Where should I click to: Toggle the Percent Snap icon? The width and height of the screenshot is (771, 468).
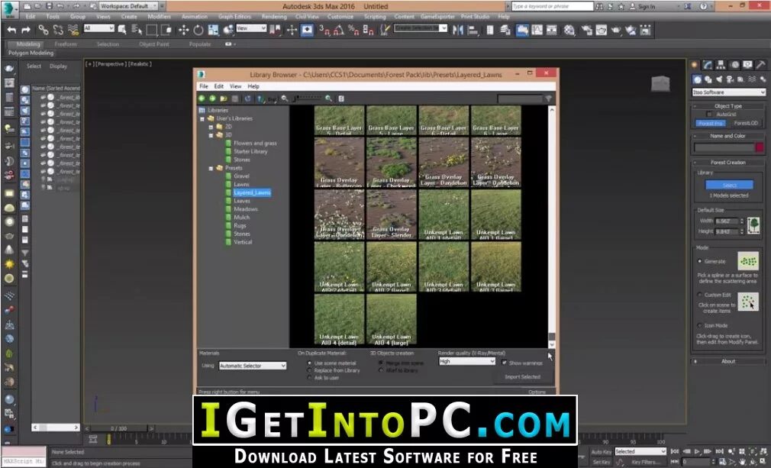coord(353,30)
